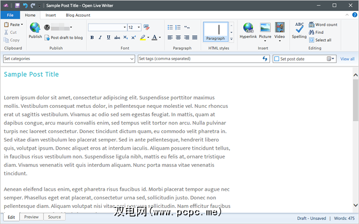Image resolution: width=359 pixels, height=224 pixels.
Task: Toggle underline formatting
Action: click(x=109, y=38)
